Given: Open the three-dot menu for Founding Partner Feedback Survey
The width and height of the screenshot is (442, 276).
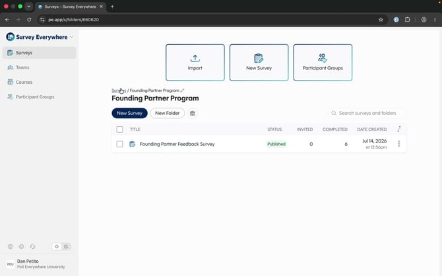Looking at the screenshot, I should (x=399, y=144).
